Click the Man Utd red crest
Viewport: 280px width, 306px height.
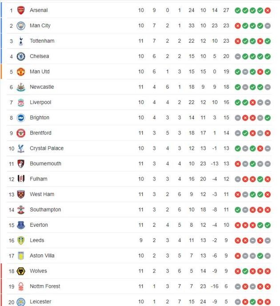[21, 72]
